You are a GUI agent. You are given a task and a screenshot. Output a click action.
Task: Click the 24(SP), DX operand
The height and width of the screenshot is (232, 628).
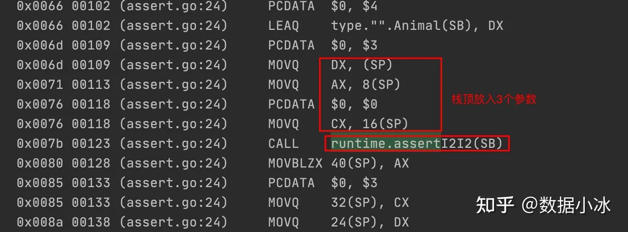(369, 222)
